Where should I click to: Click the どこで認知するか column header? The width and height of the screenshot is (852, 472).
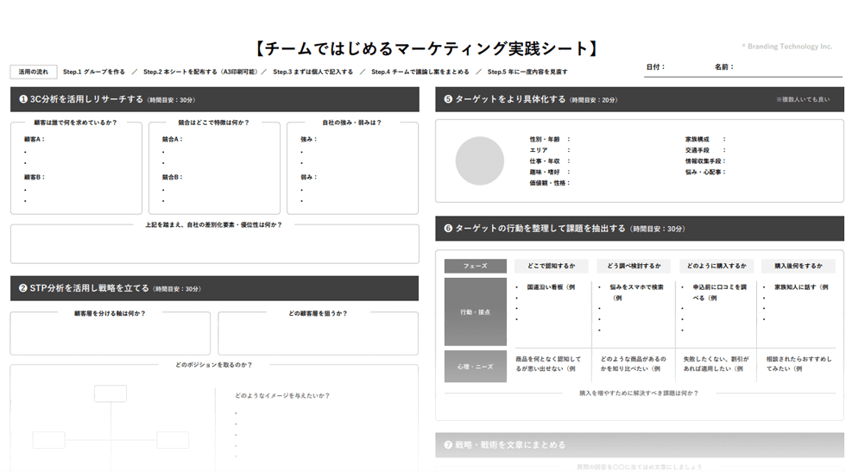(551, 266)
